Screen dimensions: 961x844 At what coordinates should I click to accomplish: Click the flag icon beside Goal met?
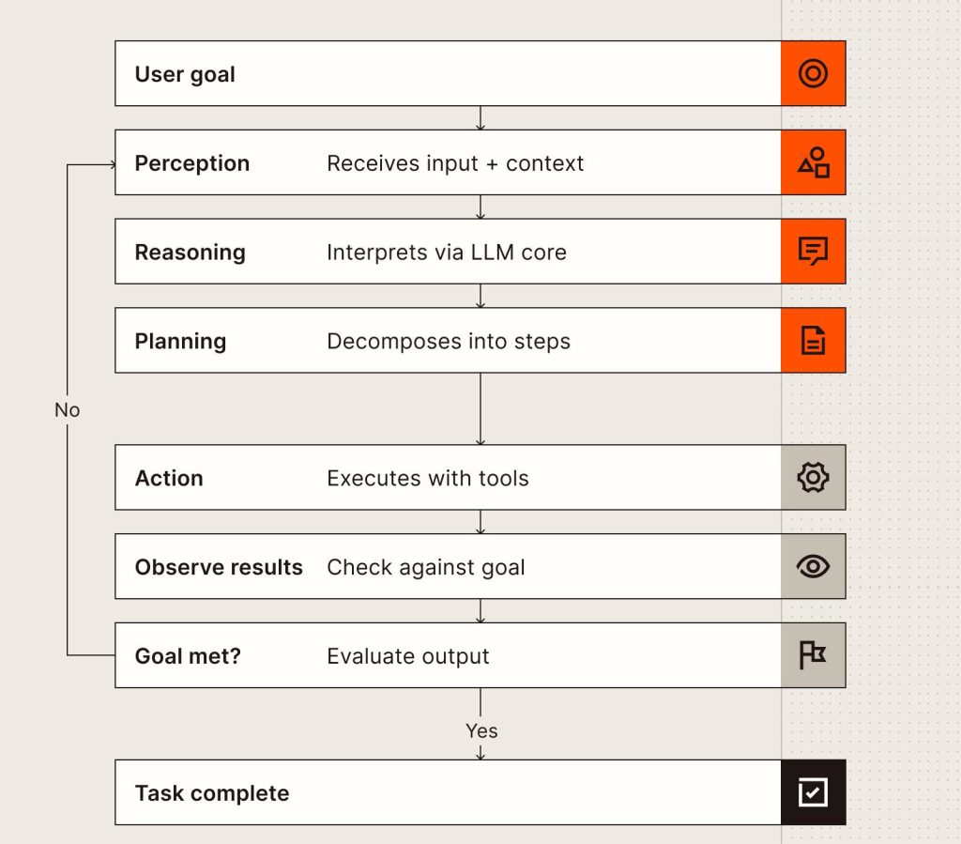[x=813, y=655]
